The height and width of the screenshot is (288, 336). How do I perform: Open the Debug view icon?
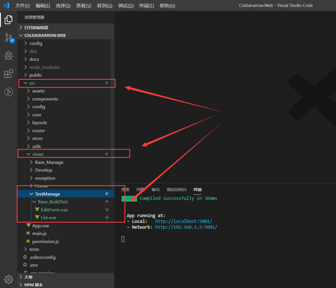pos(9,56)
